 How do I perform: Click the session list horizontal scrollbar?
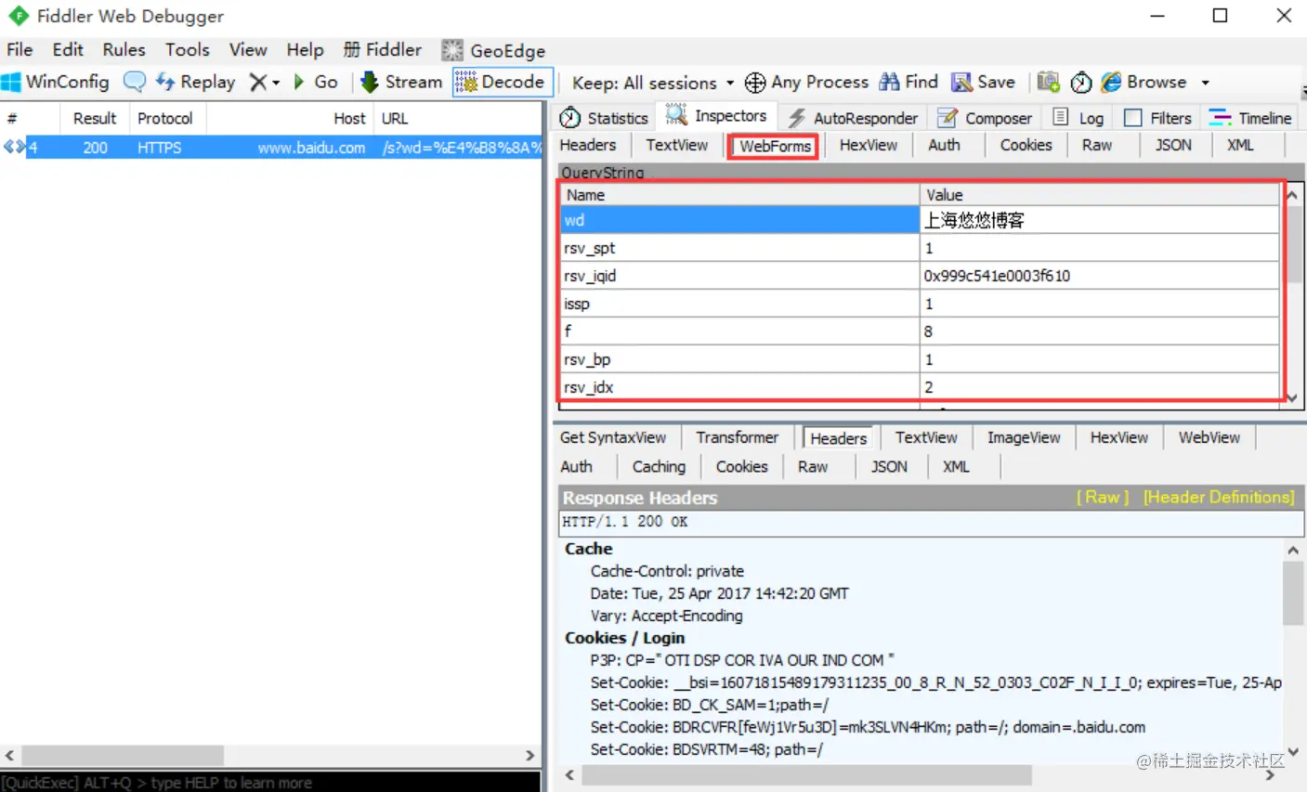(270, 755)
